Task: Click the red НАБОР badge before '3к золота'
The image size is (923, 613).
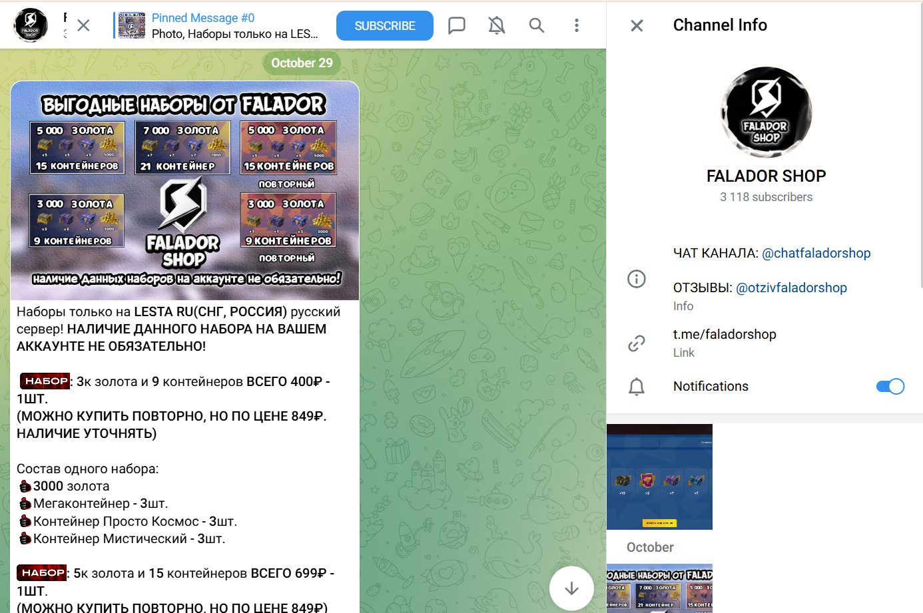Action: [x=45, y=381]
